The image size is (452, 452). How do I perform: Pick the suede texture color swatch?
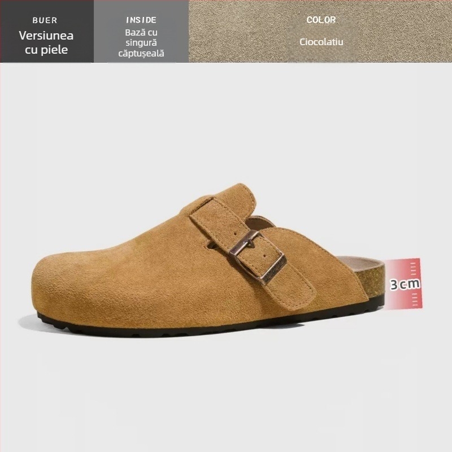pyautogui.click(x=320, y=31)
